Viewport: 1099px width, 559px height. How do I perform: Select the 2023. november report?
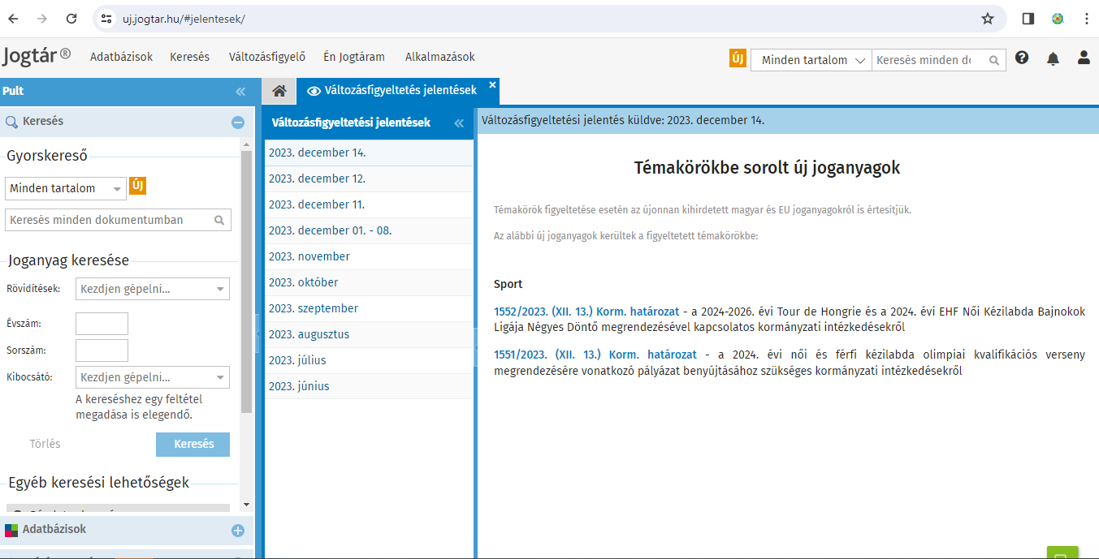tap(309, 256)
